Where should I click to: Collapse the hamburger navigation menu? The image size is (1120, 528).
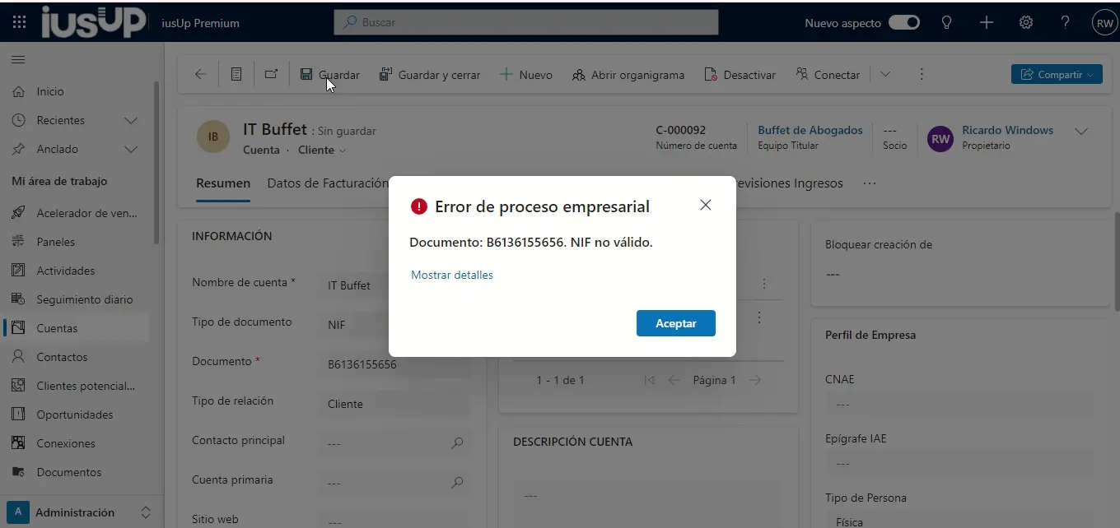pyautogui.click(x=17, y=60)
